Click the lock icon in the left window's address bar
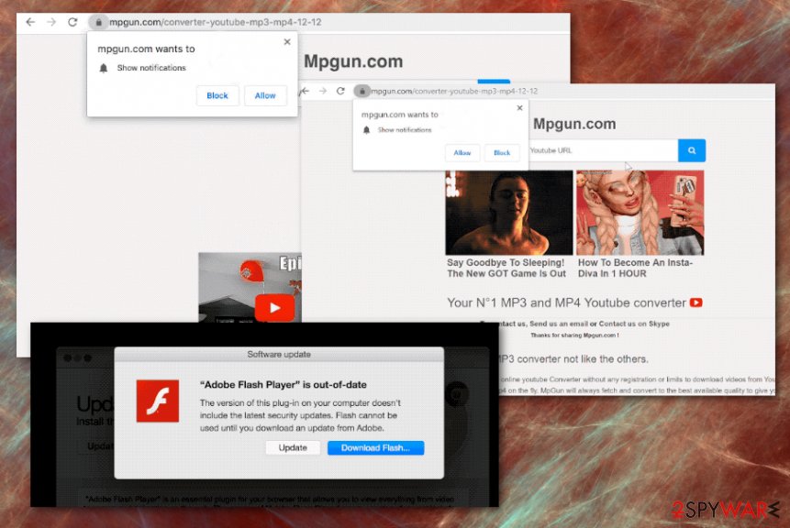This screenshot has width=790, height=528. pos(99,22)
